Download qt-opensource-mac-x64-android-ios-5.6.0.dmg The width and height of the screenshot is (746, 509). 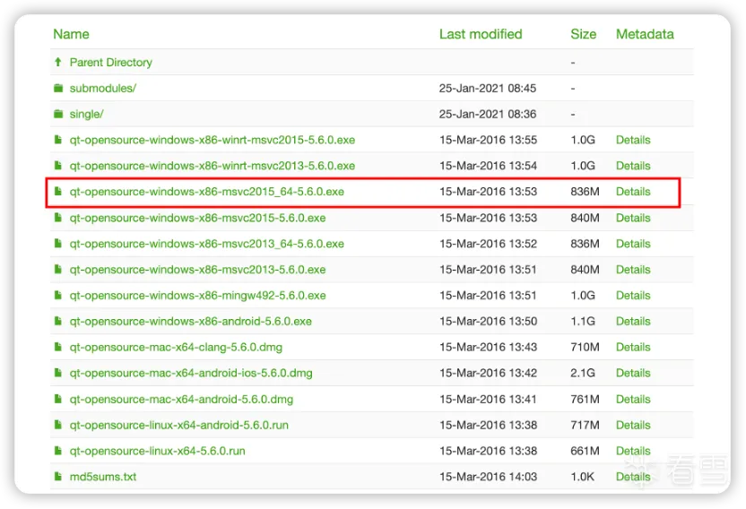pyautogui.click(x=191, y=373)
